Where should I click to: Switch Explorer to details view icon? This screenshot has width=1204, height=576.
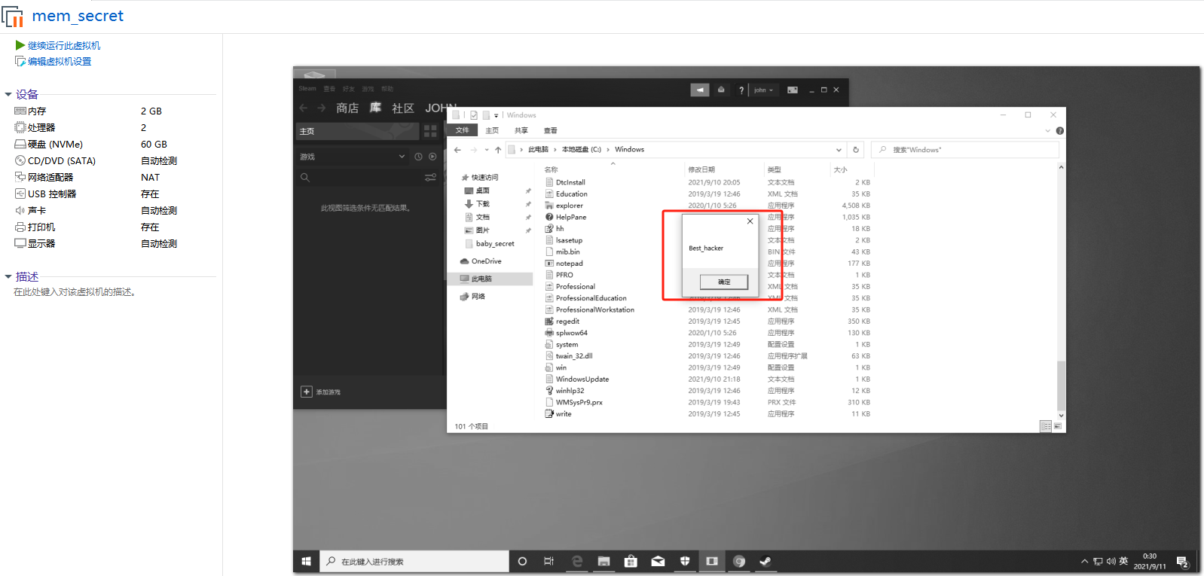coord(1046,426)
